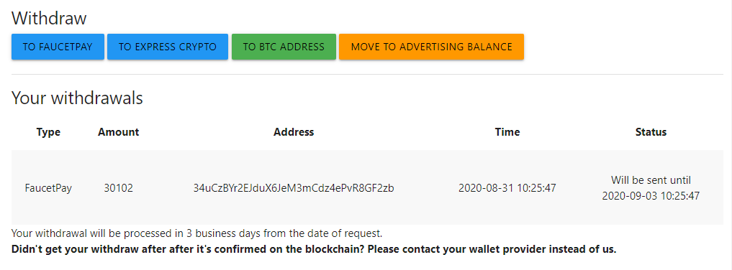Image resolution: width=732 pixels, height=270 pixels.
Task: Choose TO EXPRESS CRYPTO withdrawal
Action: (x=168, y=47)
